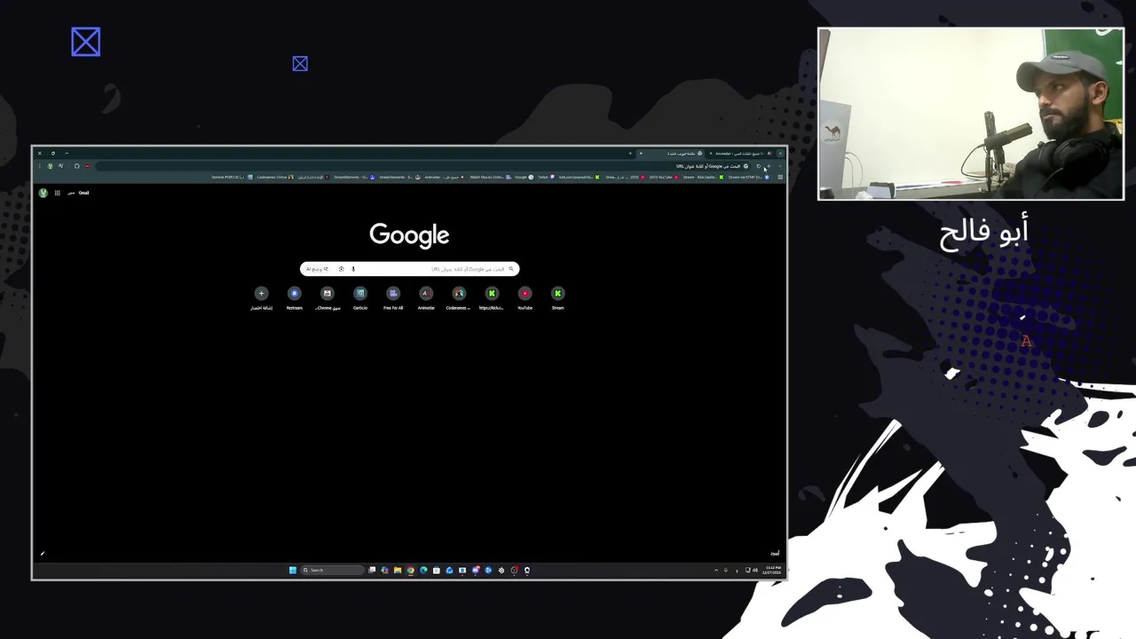Open the Extensions puzzle icon
This screenshot has width=1136, height=639.
77,166
